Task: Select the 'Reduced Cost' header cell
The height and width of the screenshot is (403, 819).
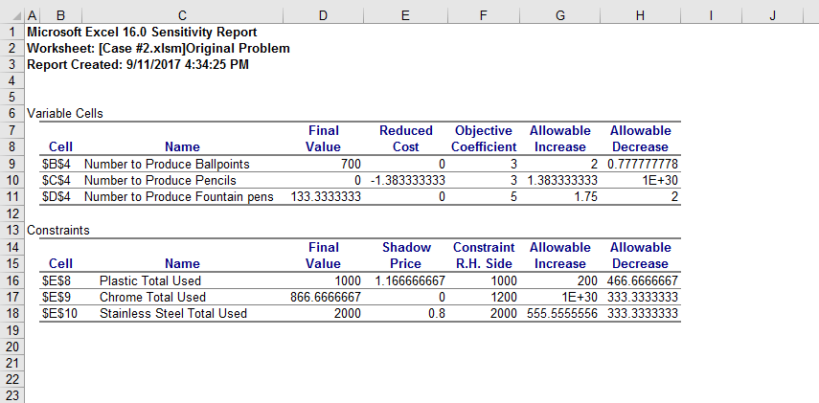Action: pos(406,139)
